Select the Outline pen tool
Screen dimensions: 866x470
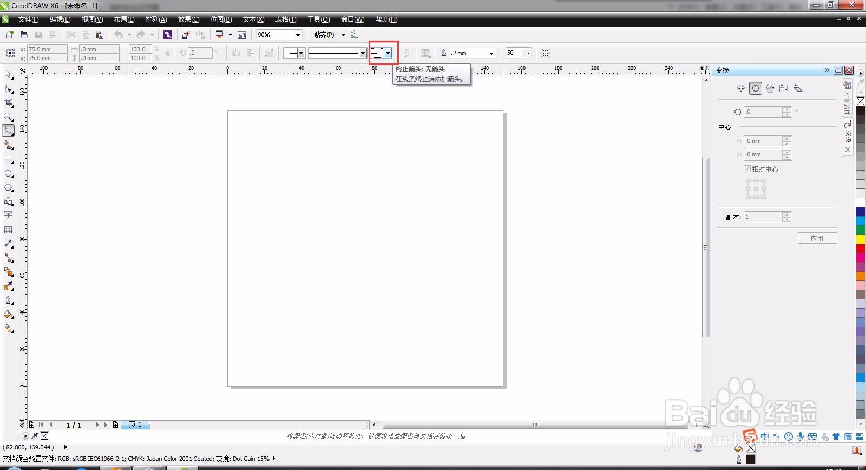pyautogui.click(x=8, y=300)
